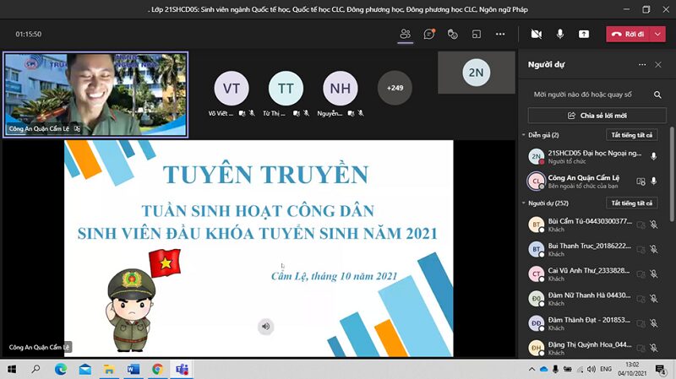Collapse the Diễn giả (2) section
Screen dimensions: 676x379
click(523, 134)
